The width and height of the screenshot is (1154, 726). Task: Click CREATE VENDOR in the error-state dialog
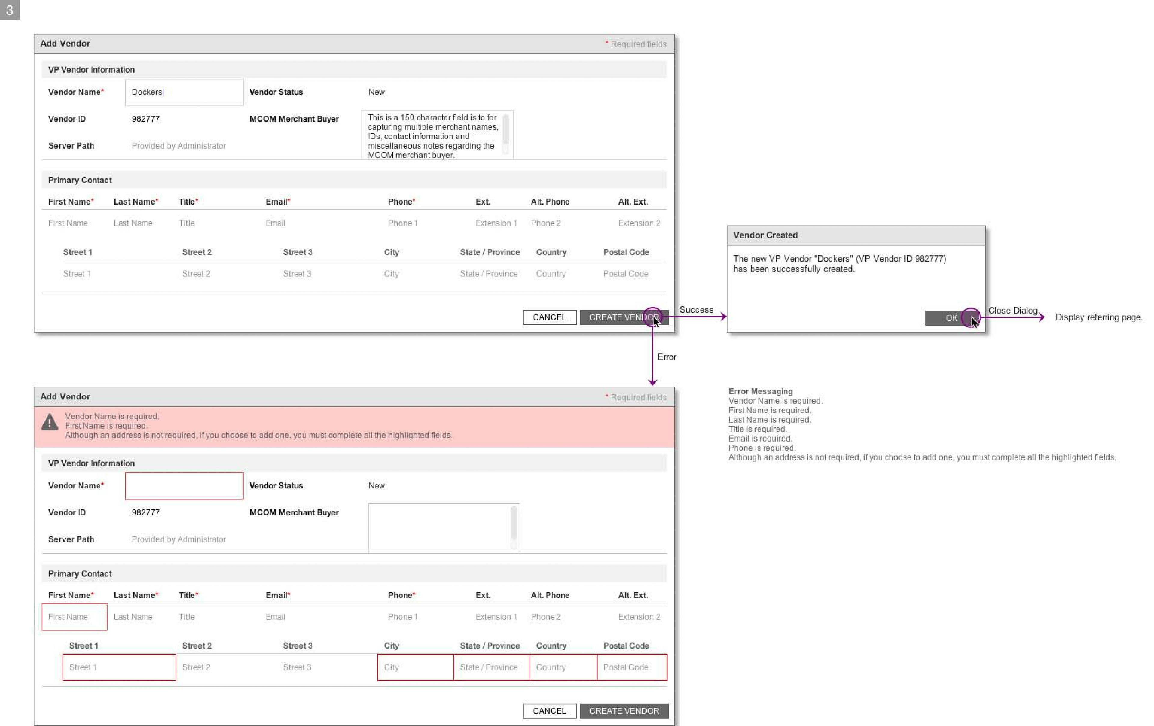624,711
